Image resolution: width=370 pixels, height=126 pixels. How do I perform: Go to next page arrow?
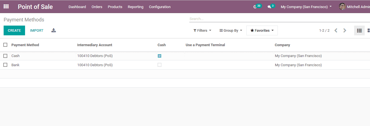tap(345, 31)
